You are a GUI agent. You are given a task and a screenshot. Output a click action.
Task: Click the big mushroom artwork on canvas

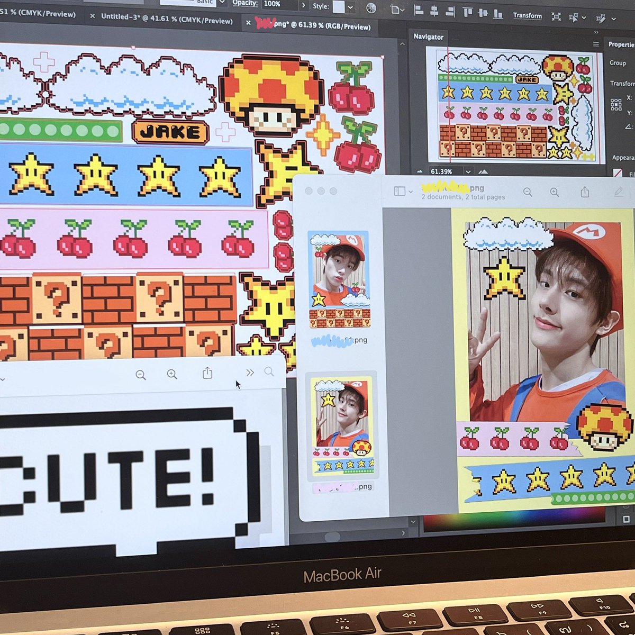click(270, 96)
